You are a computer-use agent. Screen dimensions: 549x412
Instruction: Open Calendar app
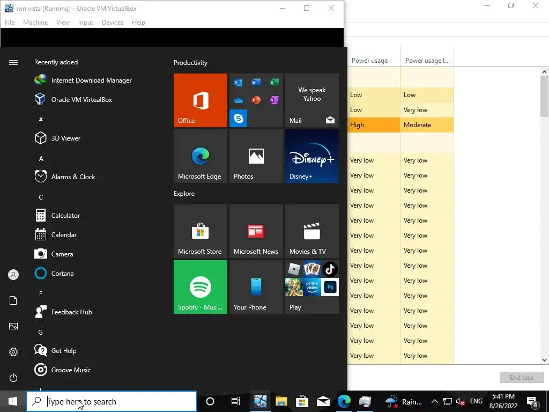coord(56,235)
